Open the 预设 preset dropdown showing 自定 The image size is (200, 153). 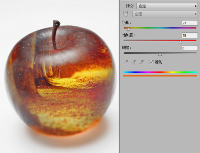pos(167,6)
